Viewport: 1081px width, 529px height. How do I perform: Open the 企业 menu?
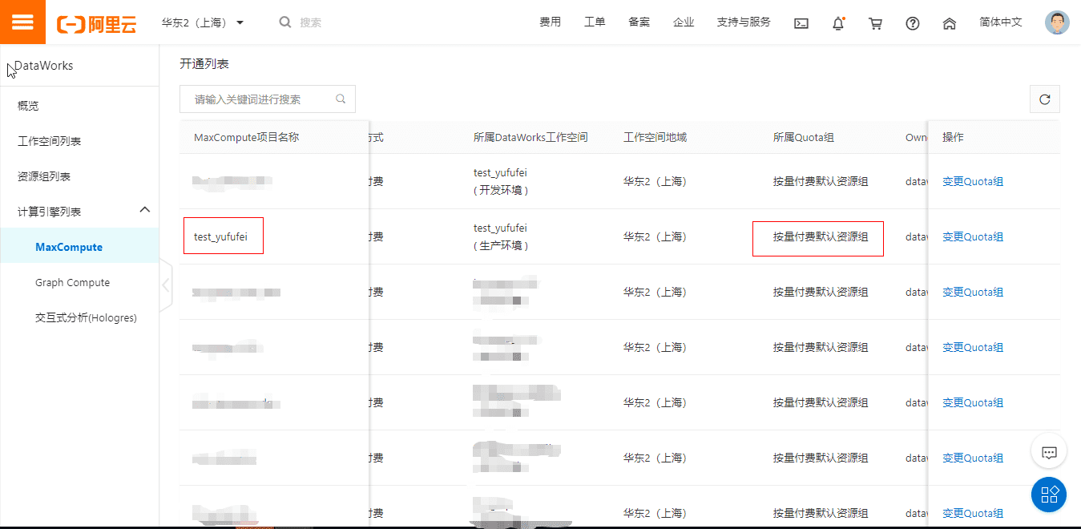684,22
